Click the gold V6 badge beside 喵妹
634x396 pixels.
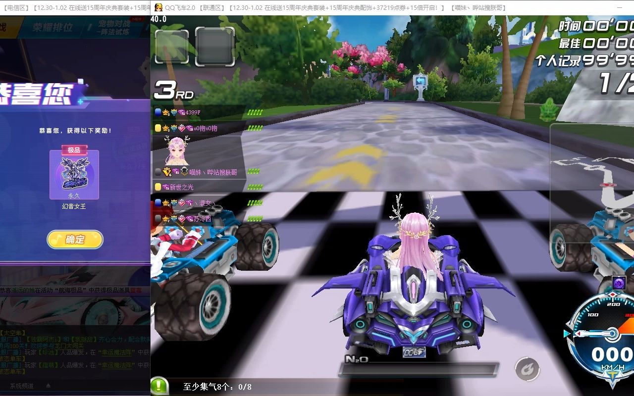pos(166,172)
